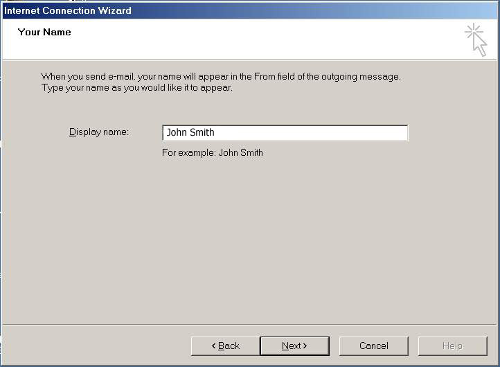Click gray space left of the Back button
This screenshot has height=367, width=500.
(97, 346)
